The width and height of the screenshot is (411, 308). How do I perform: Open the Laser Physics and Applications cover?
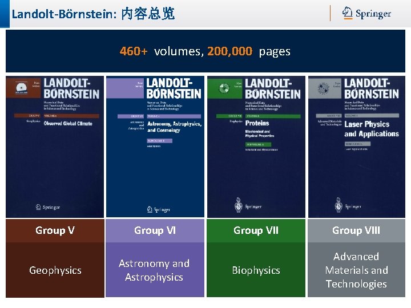[356, 147]
